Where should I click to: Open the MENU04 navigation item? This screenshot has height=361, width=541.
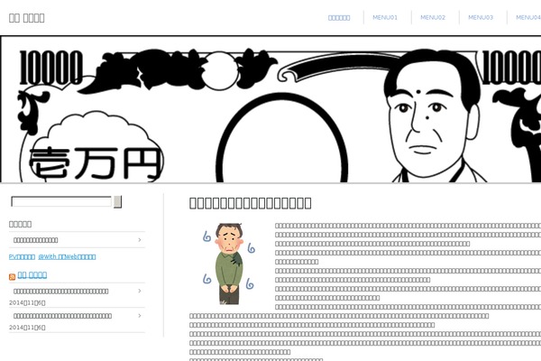pos(527,17)
